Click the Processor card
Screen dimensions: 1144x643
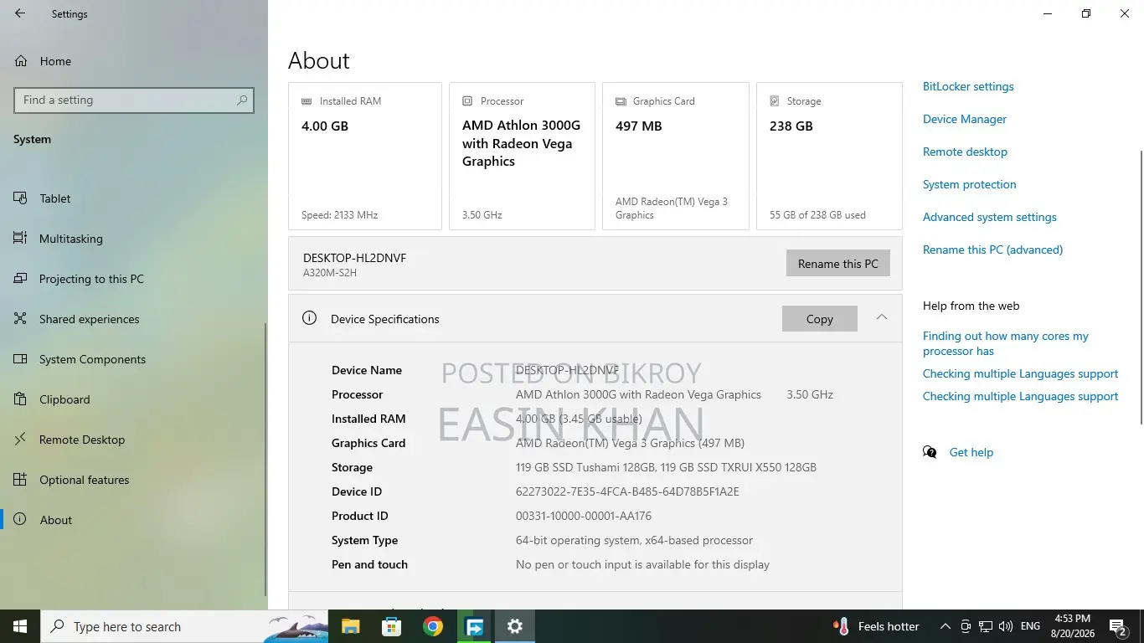[x=522, y=156]
